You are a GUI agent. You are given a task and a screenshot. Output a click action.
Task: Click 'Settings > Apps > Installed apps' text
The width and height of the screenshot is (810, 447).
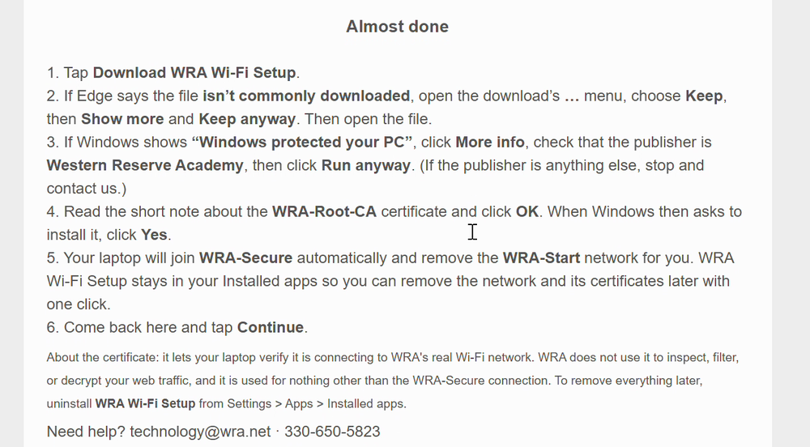click(316, 403)
